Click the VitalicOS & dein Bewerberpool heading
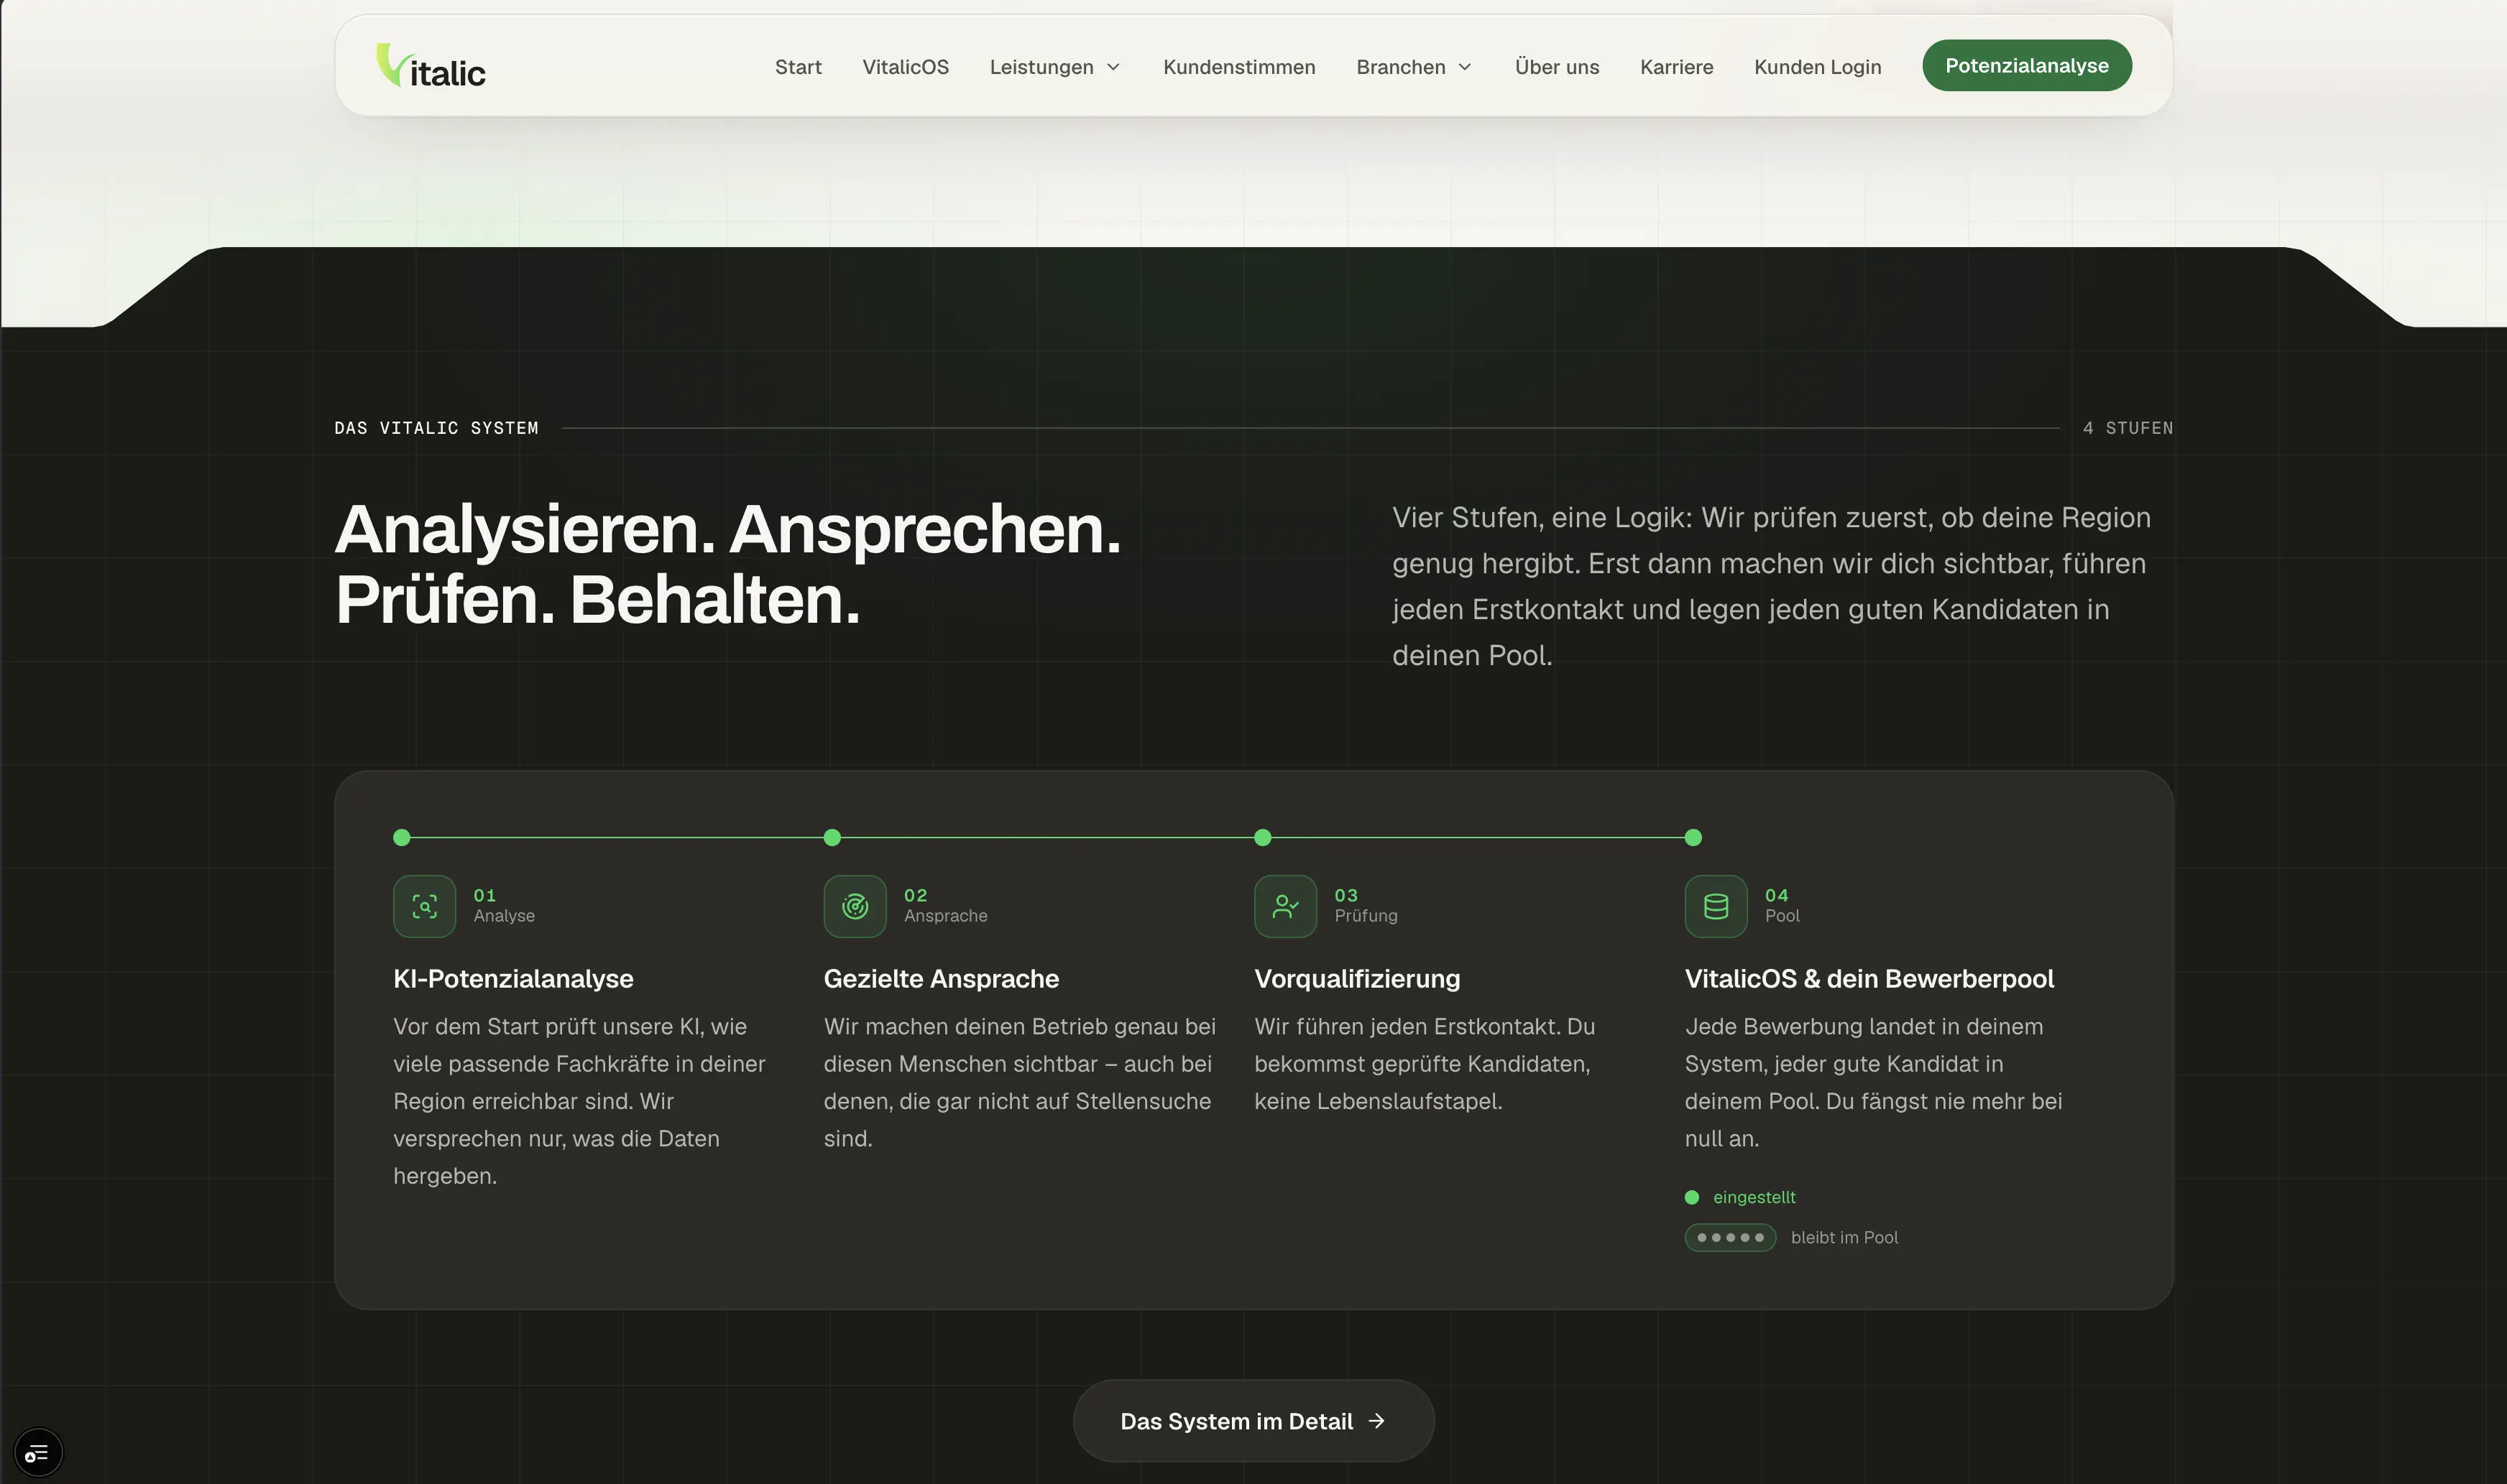 point(1869,979)
